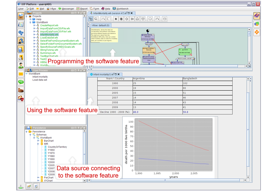Select the selection cursor tool in I-flow toolbar
This screenshot has height=191, width=277.
tap(91, 19)
